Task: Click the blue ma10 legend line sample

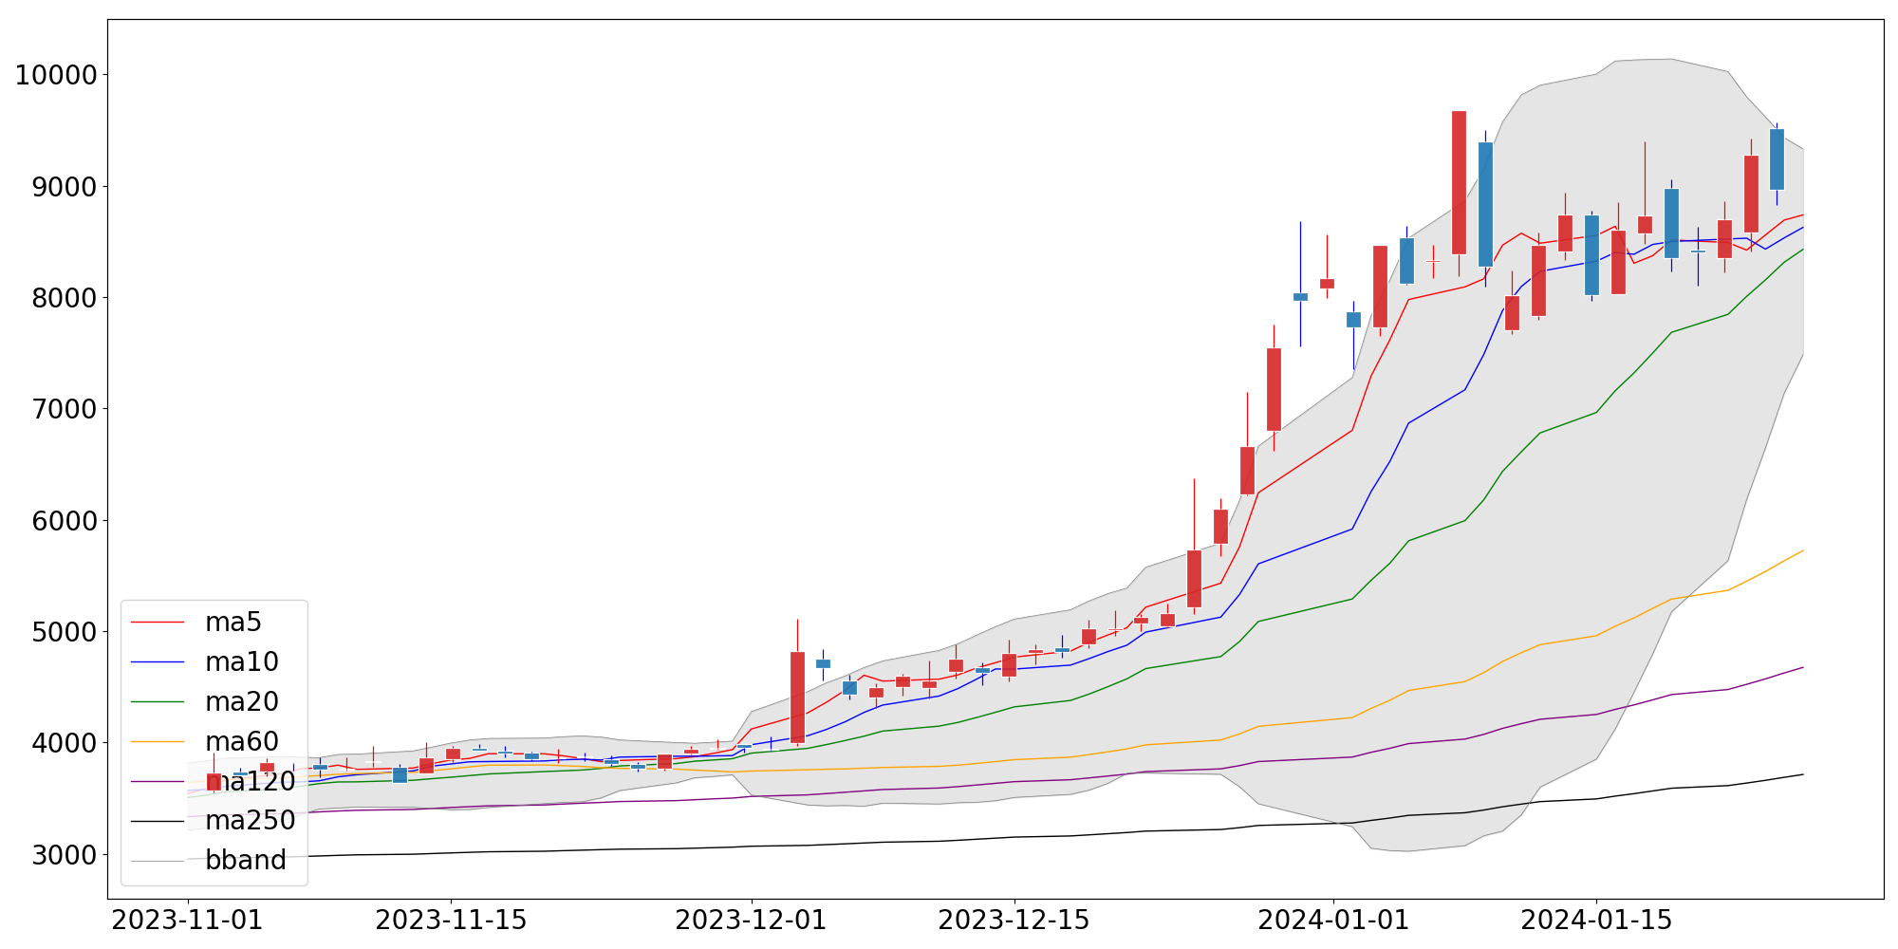Action: (157, 662)
